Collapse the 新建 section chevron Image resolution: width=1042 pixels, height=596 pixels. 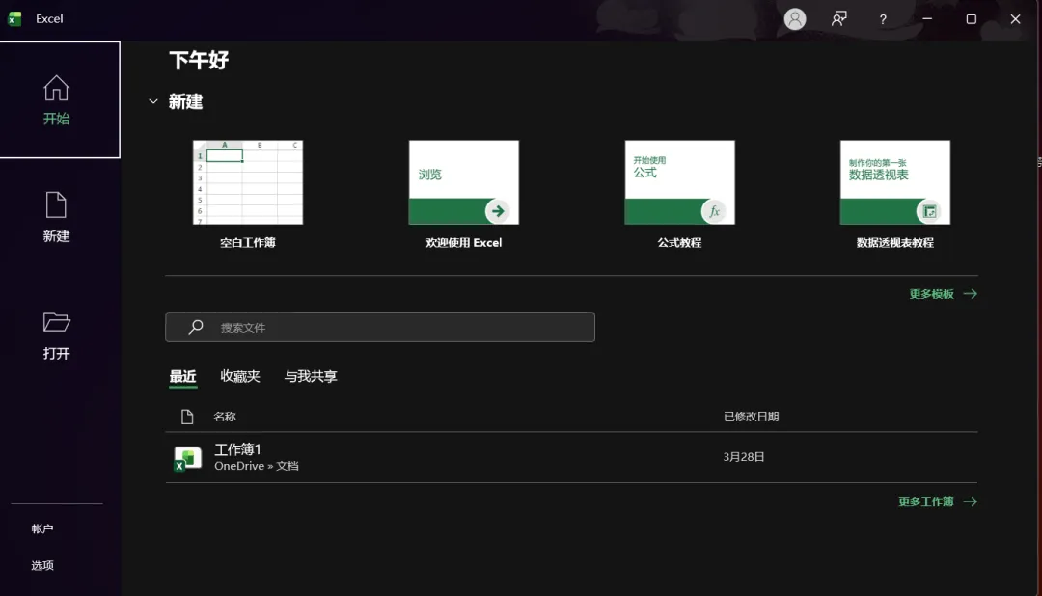(153, 101)
